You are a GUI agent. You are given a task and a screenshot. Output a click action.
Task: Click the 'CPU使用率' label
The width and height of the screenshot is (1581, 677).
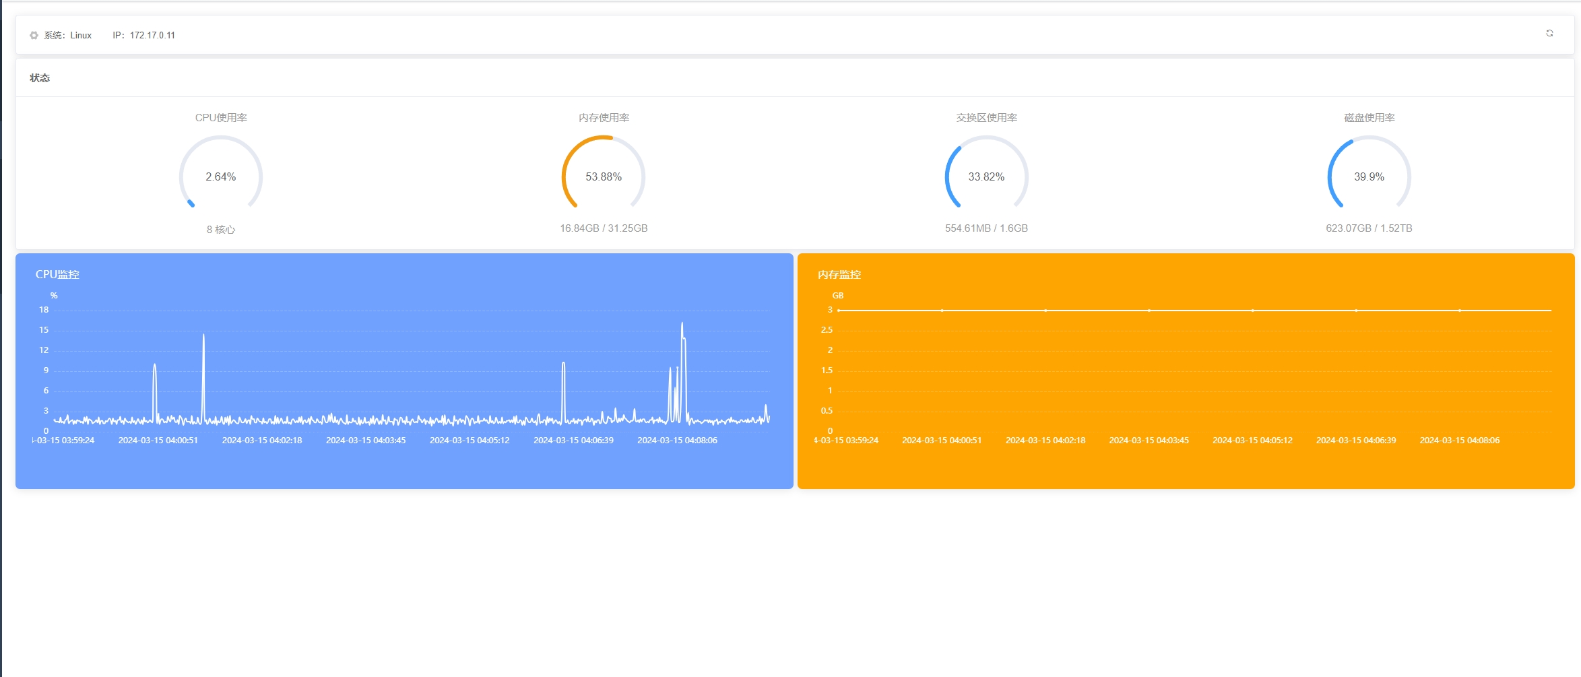(221, 117)
